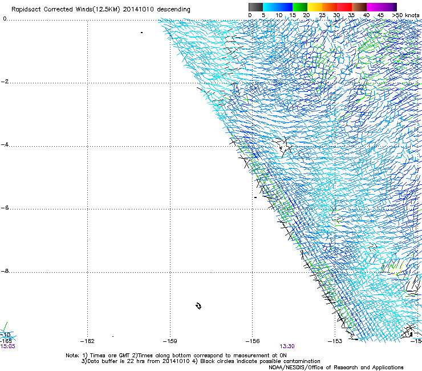
Task: Click the '-159' longitude label
Action: (x=170, y=341)
